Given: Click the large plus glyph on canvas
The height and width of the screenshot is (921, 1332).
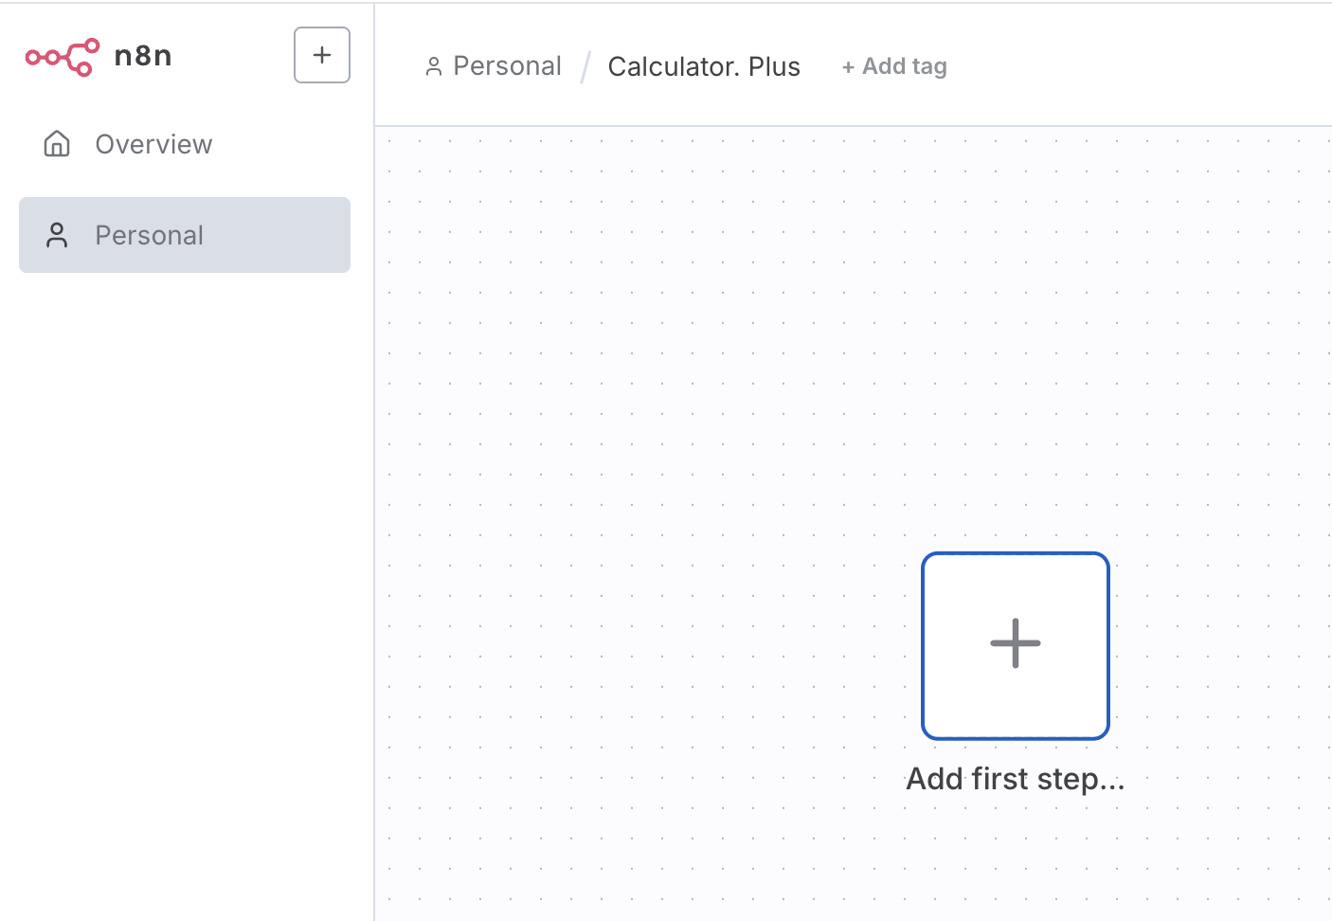Looking at the screenshot, I should (x=1015, y=643).
